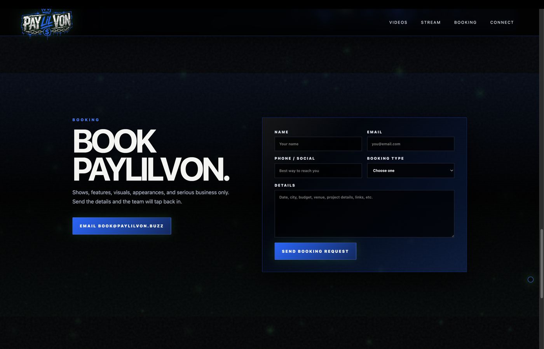Click the PayLilVon logo

tap(47, 23)
